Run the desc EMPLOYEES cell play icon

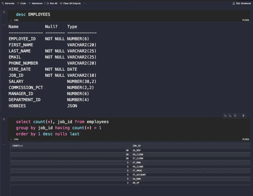pos(3,12)
